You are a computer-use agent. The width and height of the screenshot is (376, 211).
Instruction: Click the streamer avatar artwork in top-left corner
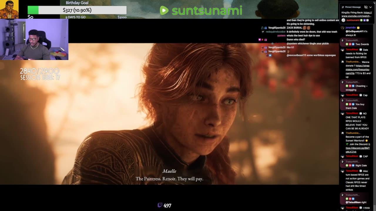[9, 9]
